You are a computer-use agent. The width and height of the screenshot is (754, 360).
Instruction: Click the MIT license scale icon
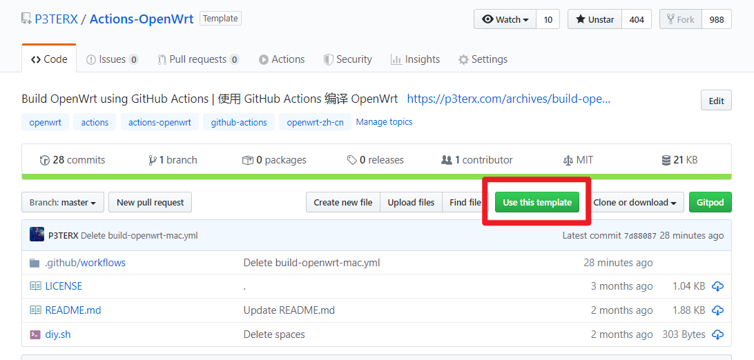(568, 160)
